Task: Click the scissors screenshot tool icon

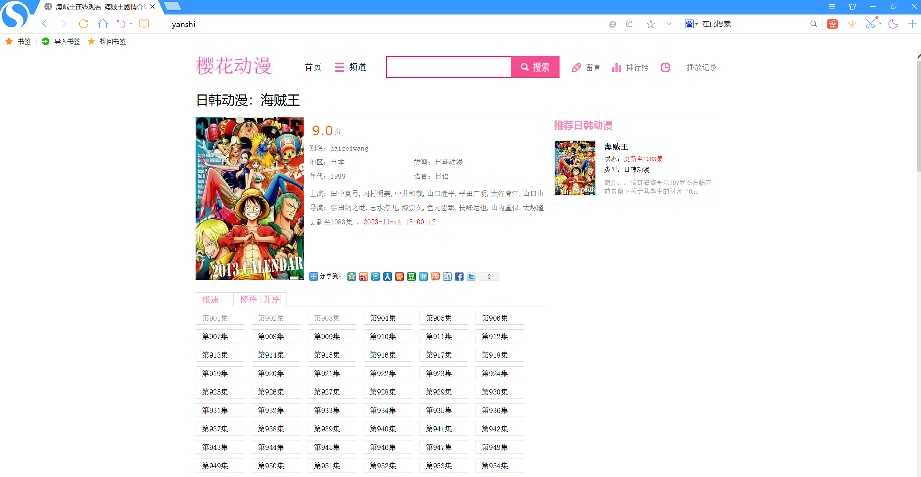Action: coord(870,24)
